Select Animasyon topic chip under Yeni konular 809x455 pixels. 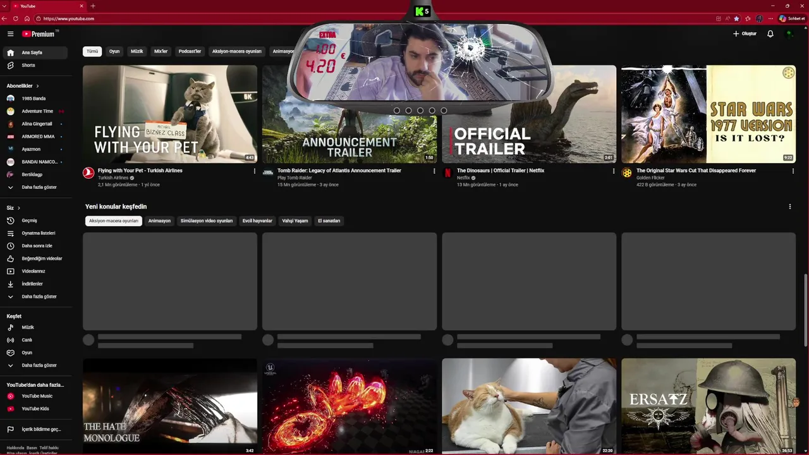coord(159,221)
